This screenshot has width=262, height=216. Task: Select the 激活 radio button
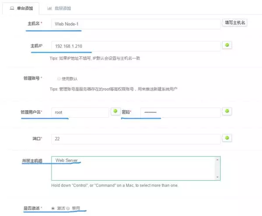[53, 208]
